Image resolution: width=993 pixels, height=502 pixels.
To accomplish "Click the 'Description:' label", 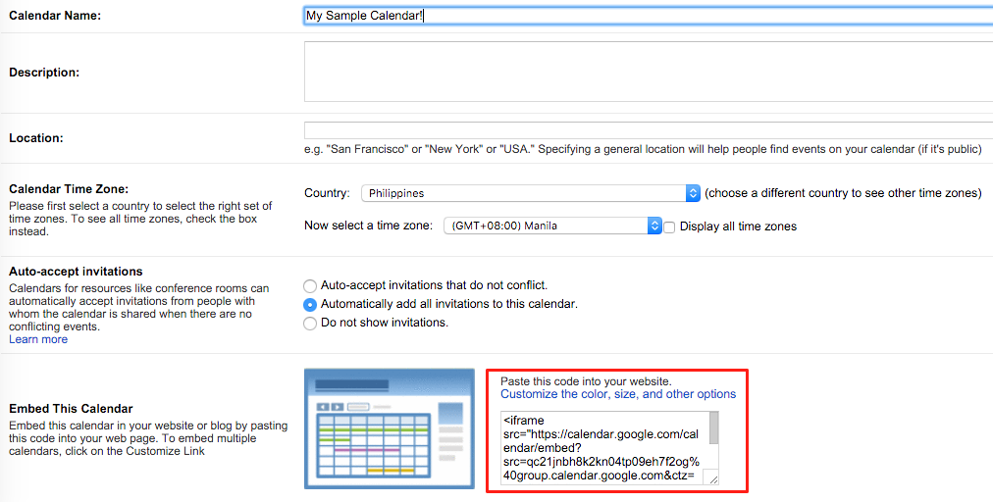I will point(44,73).
